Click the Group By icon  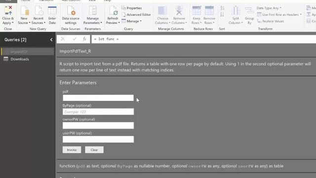249,10
